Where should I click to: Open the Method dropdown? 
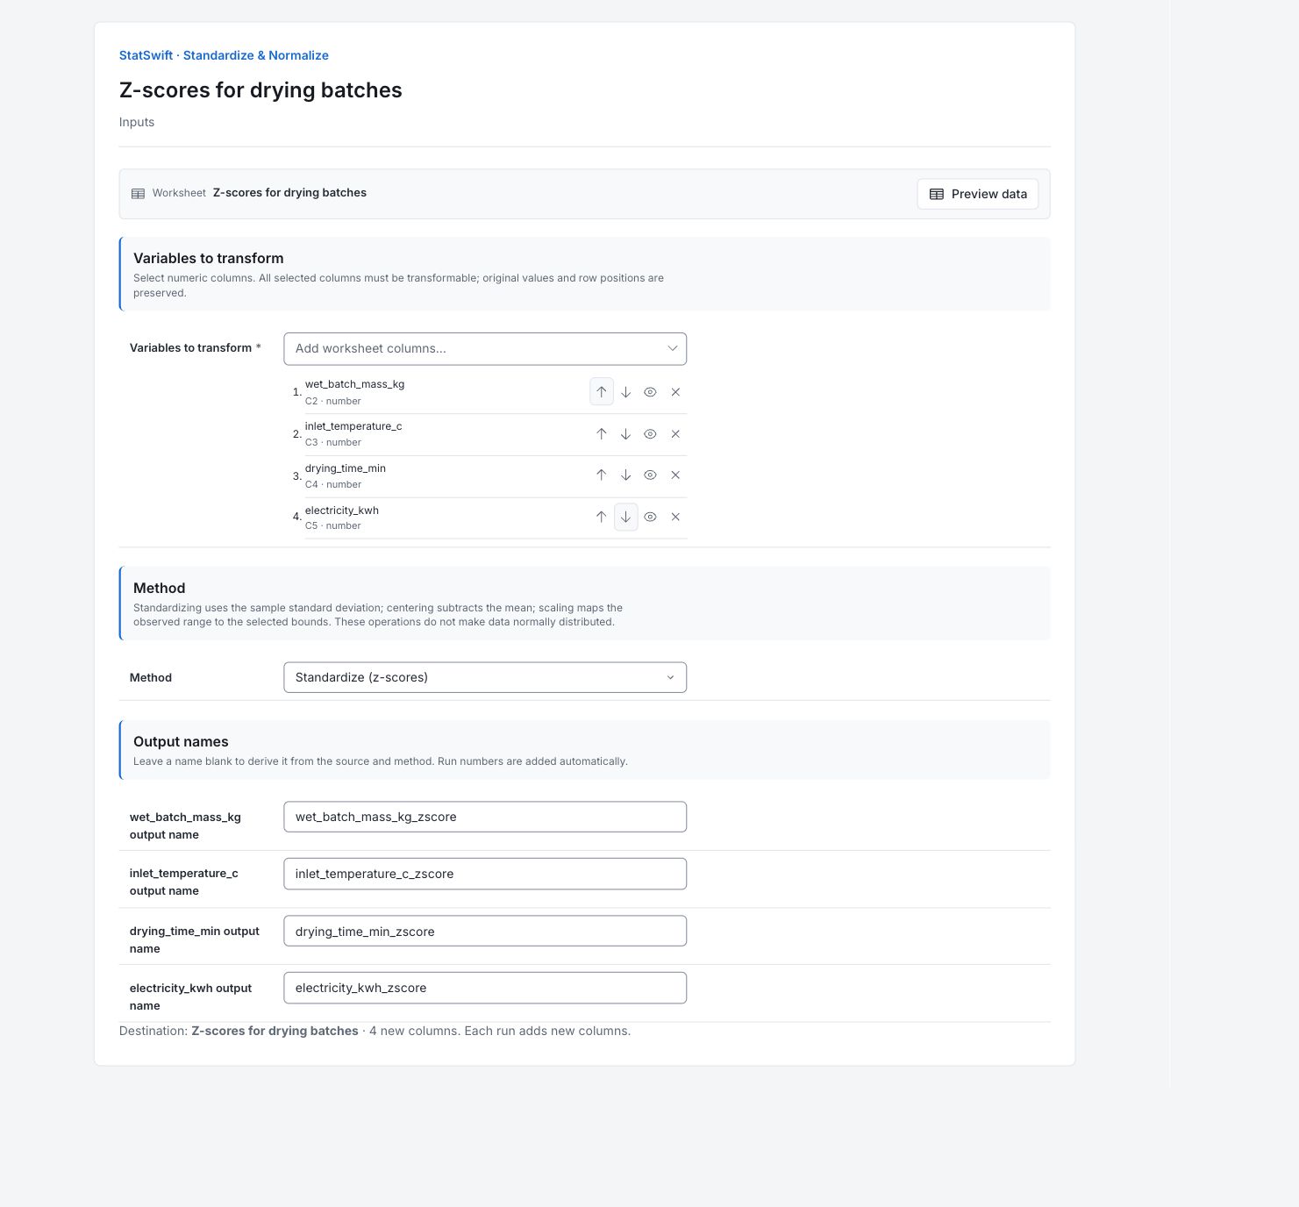point(485,677)
